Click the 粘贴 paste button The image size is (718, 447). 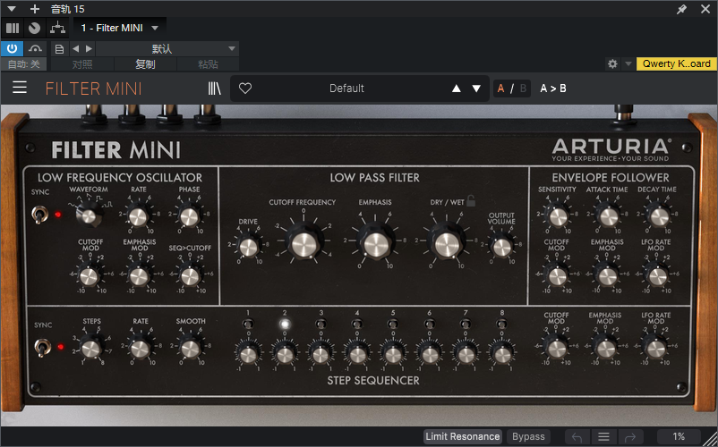(x=208, y=64)
